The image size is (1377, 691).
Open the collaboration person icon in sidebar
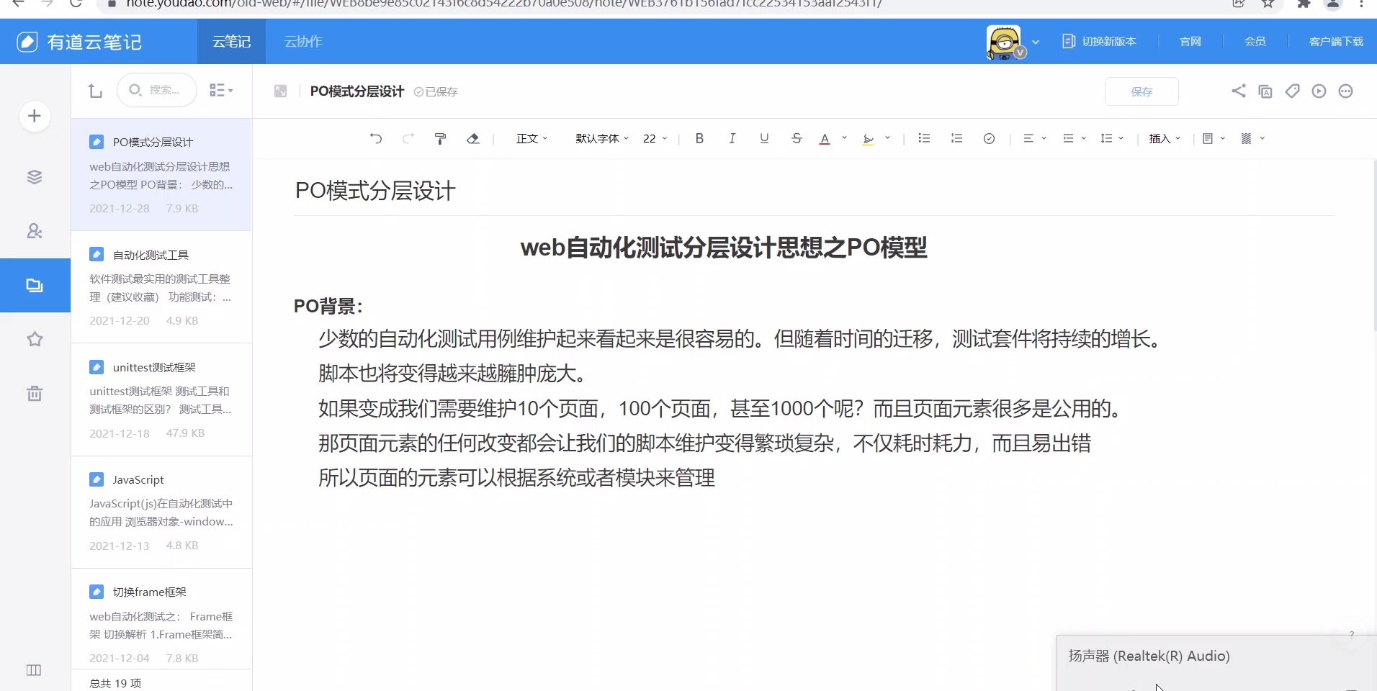pos(34,231)
